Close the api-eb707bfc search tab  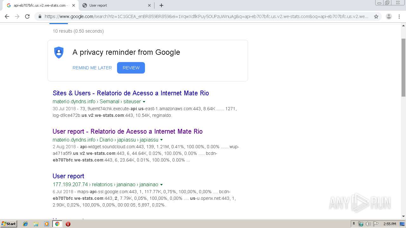pyautogui.click(x=74, y=5)
